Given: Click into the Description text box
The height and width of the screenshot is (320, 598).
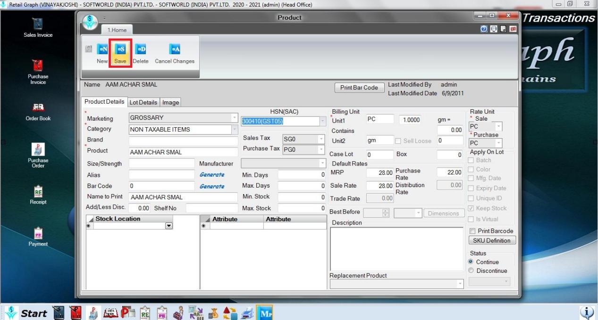Looking at the screenshot, I should click(396, 248).
